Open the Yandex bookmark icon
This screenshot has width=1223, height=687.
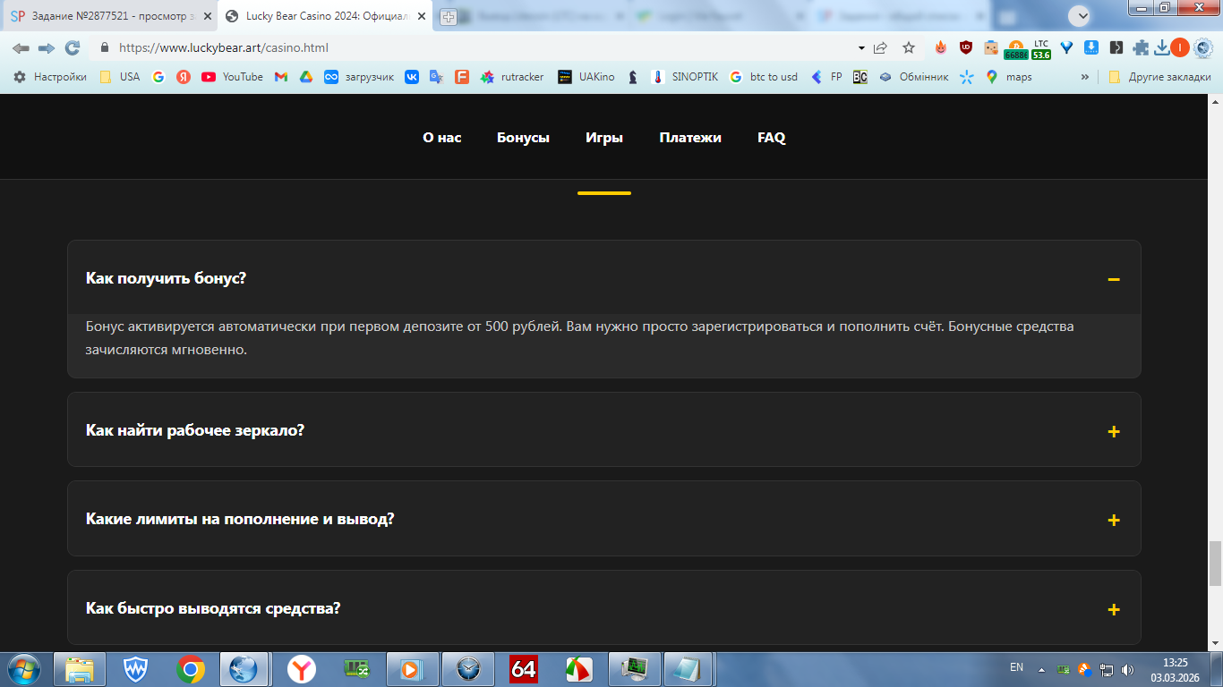(184, 77)
